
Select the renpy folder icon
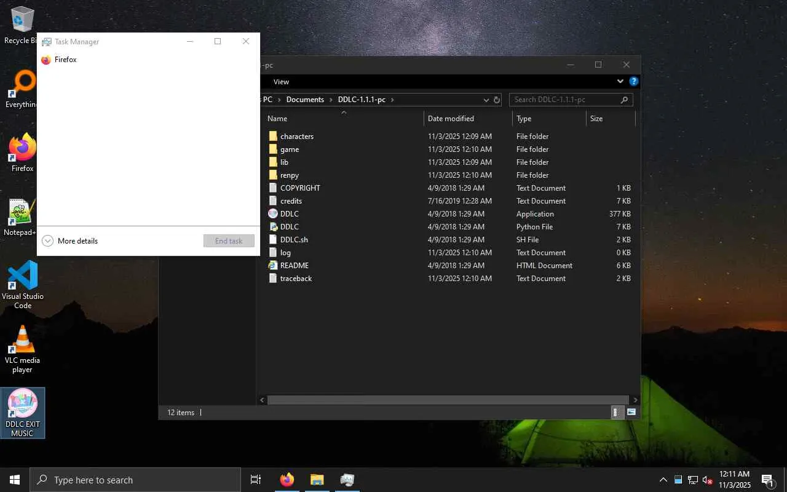pos(273,175)
